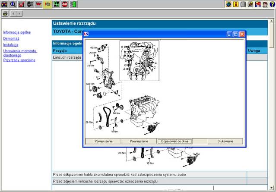Click the background diagram under the popup window
Screen dimensions: 276x192
click(159, 157)
